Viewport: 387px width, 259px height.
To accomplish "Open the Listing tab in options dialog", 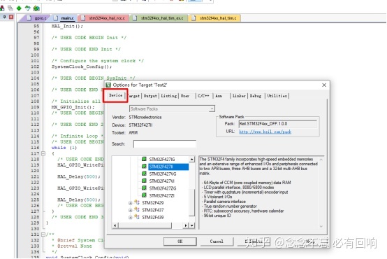I will click(169, 96).
